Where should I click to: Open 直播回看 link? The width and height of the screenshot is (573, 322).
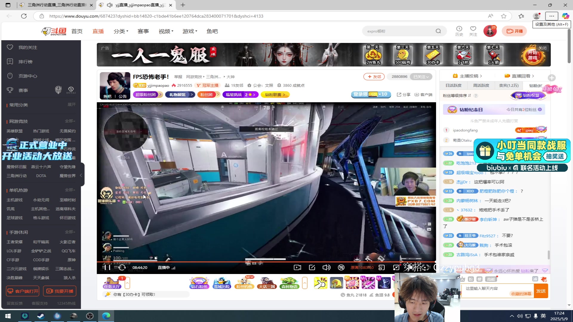pyautogui.click(x=519, y=76)
